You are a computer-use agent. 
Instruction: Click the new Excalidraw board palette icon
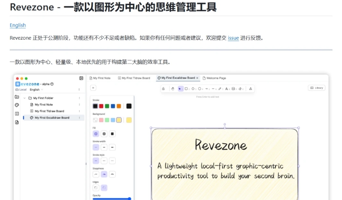[17, 105]
